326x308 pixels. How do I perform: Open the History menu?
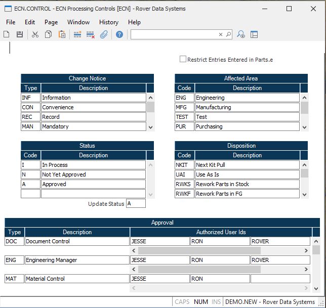point(108,22)
